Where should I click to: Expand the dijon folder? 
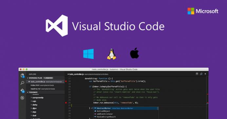(x=34, y=108)
